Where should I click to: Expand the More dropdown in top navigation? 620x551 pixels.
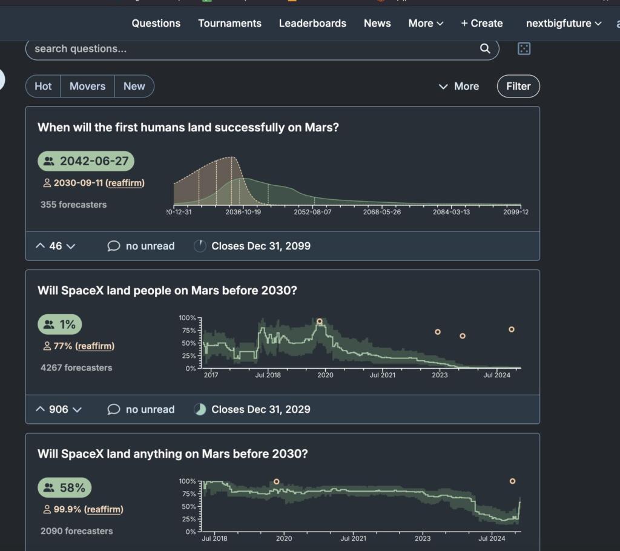pos(426,23)
